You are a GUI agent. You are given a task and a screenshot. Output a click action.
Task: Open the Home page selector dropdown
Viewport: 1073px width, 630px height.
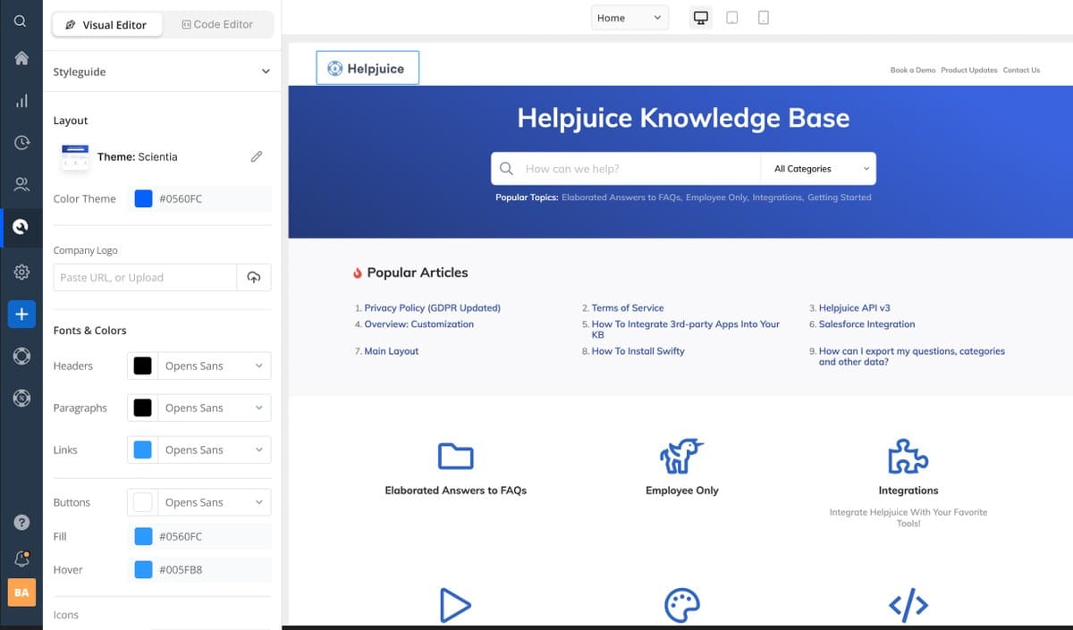click(x=629, y=18)
